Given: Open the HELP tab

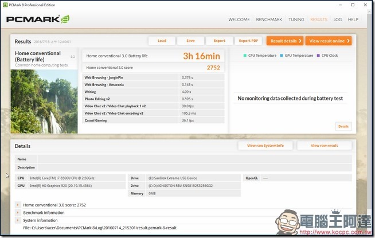Looking at the screenshot, I should (x=353, y=19).
